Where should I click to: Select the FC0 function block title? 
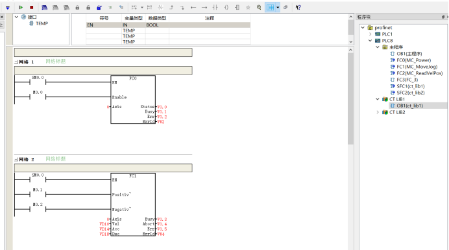[133, 78]
